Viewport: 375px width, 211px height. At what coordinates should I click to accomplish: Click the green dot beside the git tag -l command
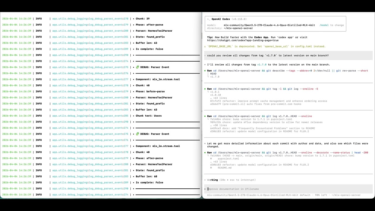pos(205,89)
